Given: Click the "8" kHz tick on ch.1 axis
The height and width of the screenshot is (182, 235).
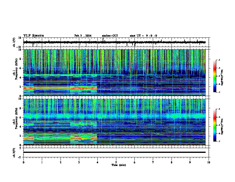Looking at the screenshot, I should 20,59.
